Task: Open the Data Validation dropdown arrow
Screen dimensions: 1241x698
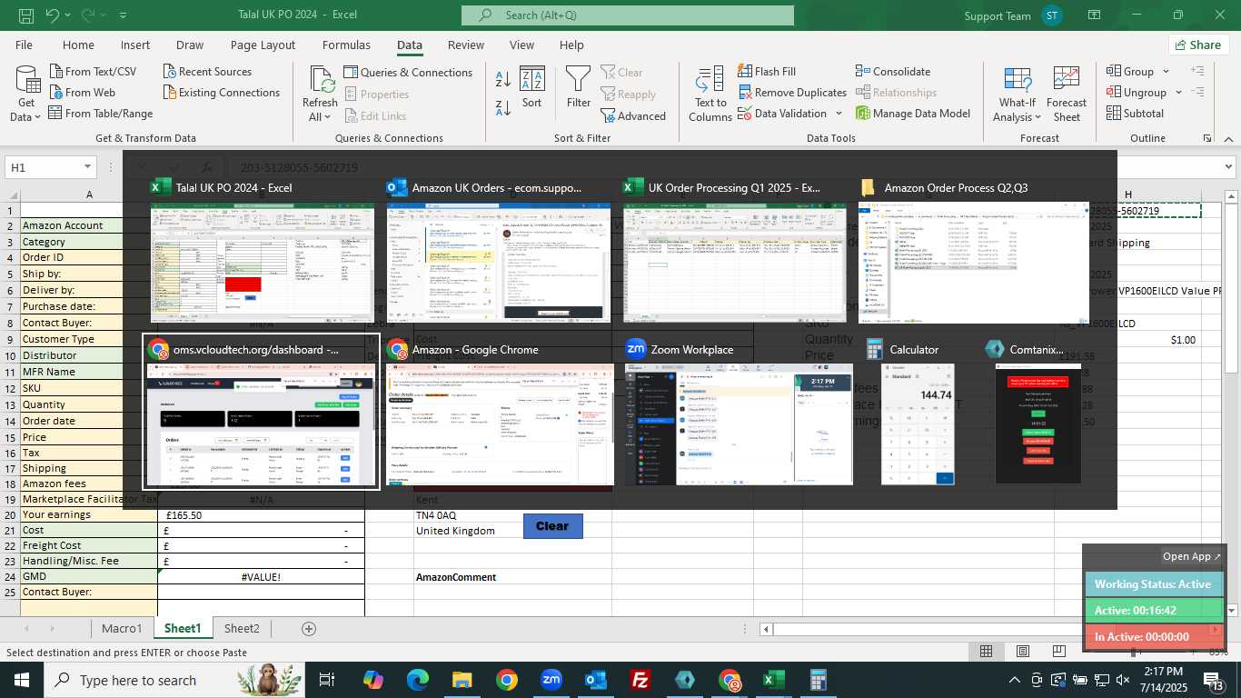Action: (x=839, y=114)
